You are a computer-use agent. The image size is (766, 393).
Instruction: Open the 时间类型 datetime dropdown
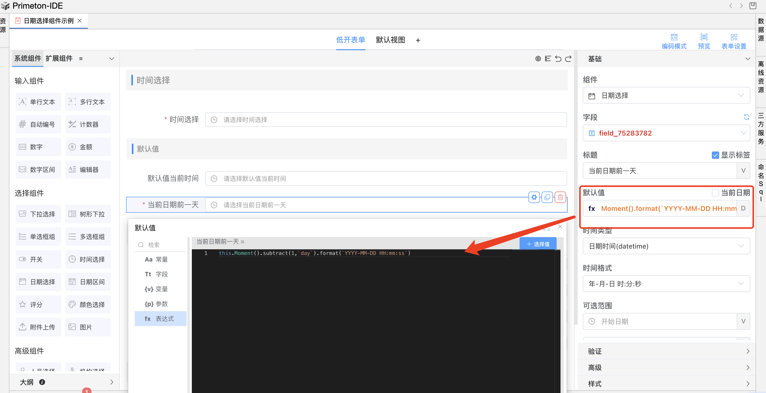click(666, 246)
